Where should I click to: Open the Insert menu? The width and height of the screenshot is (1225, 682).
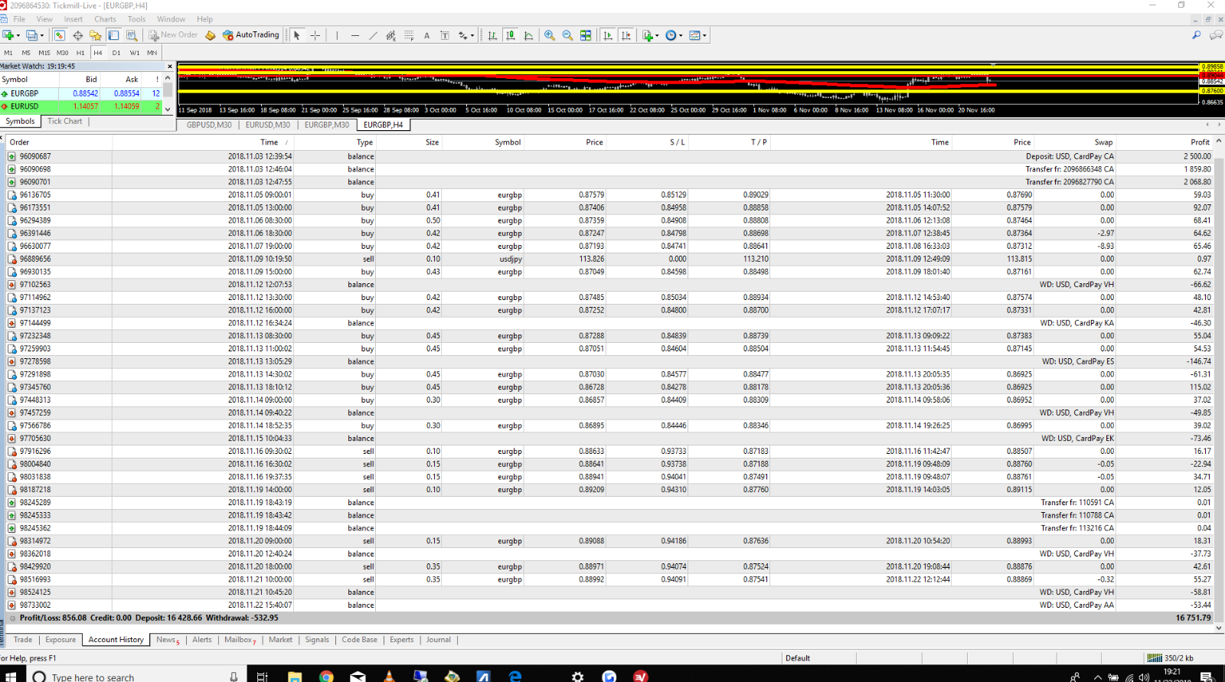click(73, 19)
